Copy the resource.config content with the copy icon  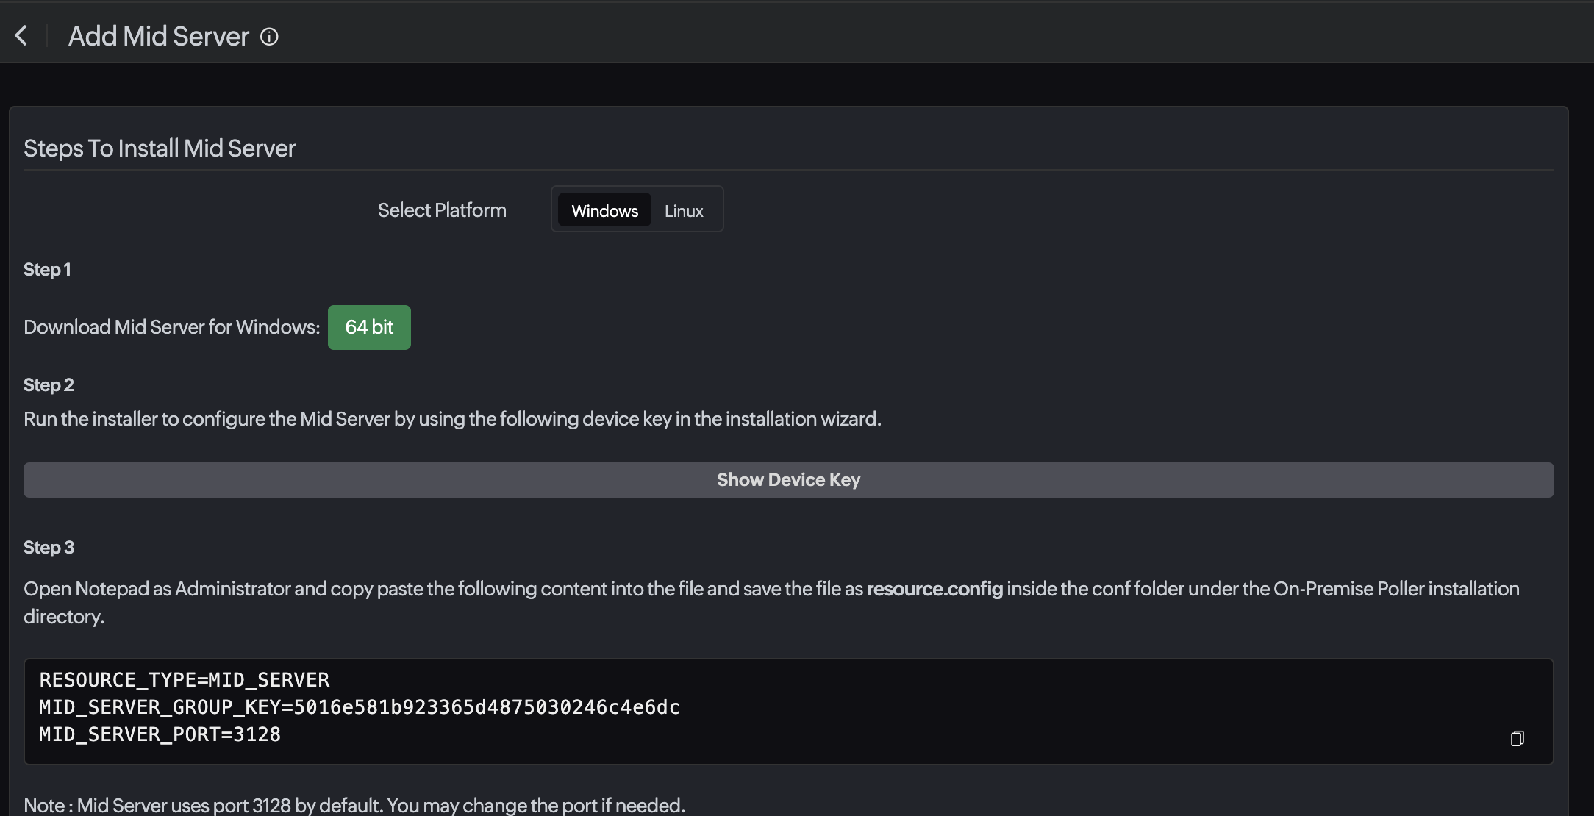(1517, 738)
